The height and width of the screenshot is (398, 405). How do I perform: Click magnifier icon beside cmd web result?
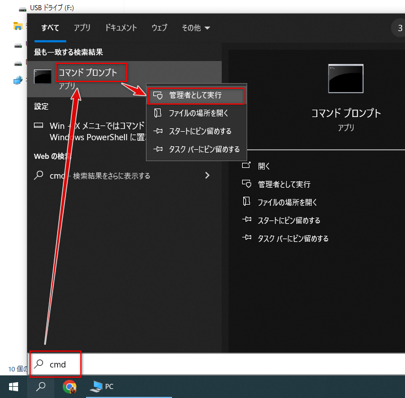click(38, 175)
